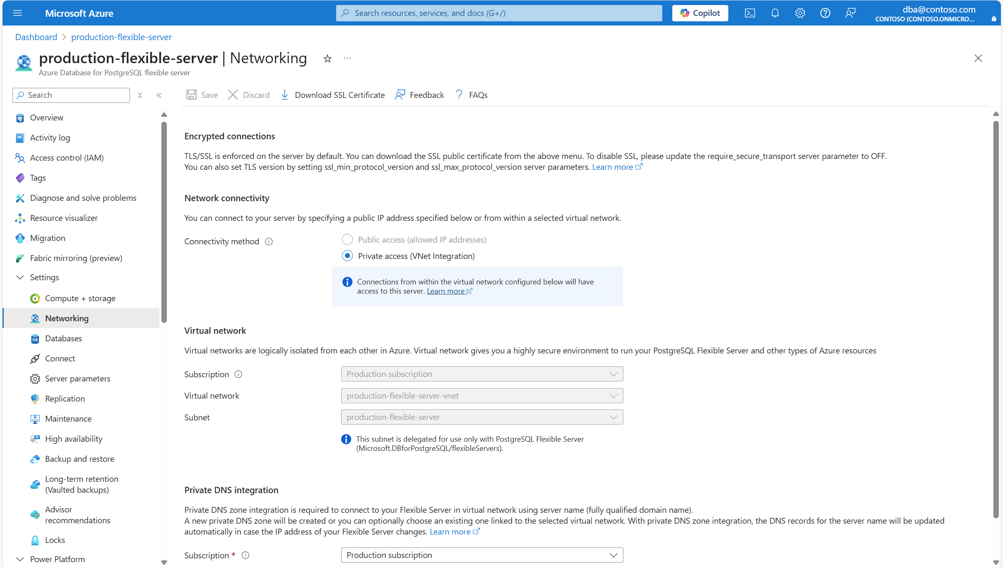Open the Copilot button
Screen dimensions: 1003x568
(x=700, y=13)
